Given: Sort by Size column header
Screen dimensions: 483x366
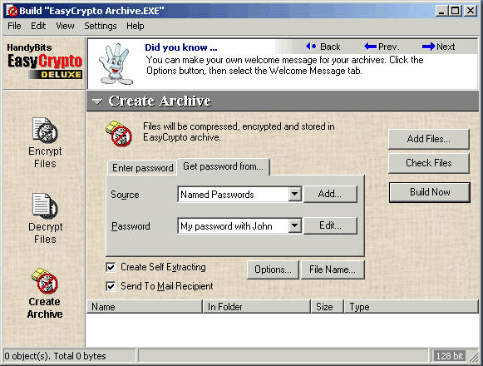Looking at the screenshot, I should (x=327, y=306).
